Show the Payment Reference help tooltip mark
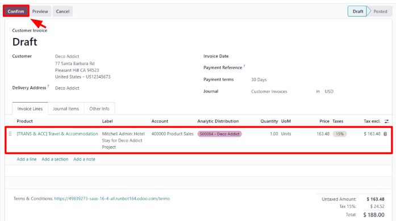The width and height of the screenshot is (396, 221). click(x=244, y=66)
